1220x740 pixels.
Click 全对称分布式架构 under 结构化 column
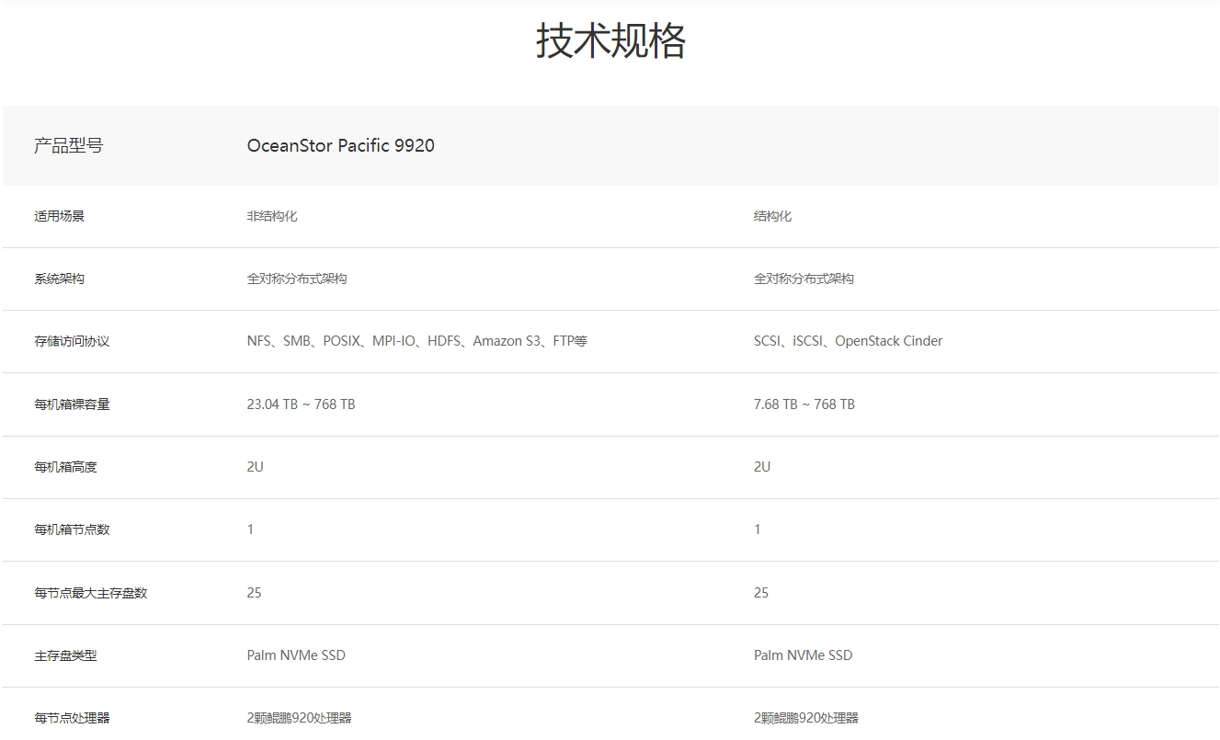point(804,279)
